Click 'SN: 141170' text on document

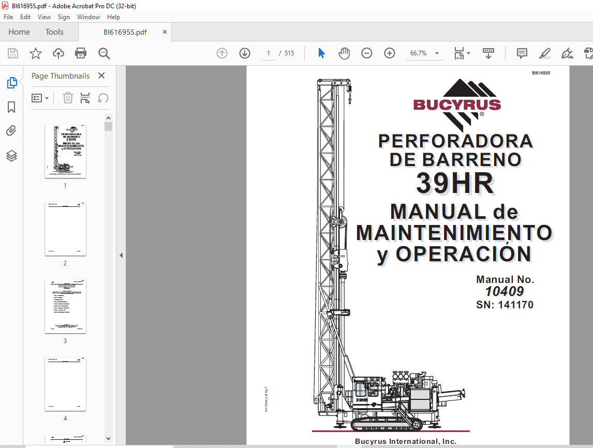pos(505,305)
